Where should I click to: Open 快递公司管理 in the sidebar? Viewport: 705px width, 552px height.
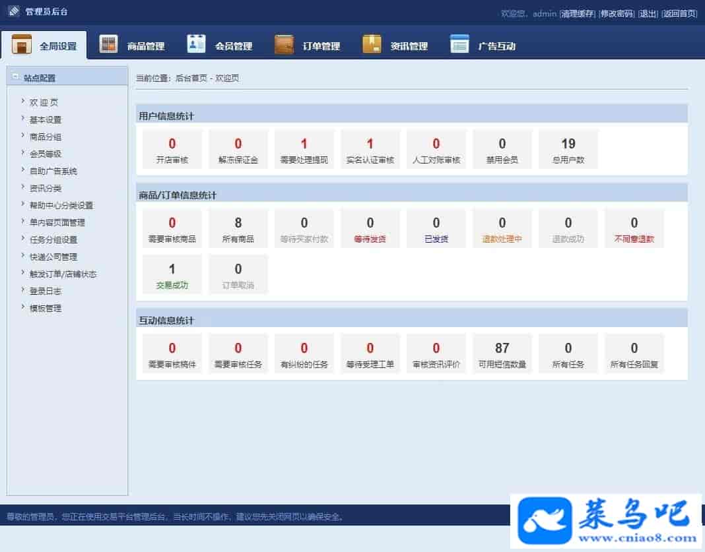pyautogui.click(x=53, y=257)
